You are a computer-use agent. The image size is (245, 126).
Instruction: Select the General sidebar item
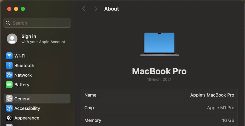pos(37,99)
